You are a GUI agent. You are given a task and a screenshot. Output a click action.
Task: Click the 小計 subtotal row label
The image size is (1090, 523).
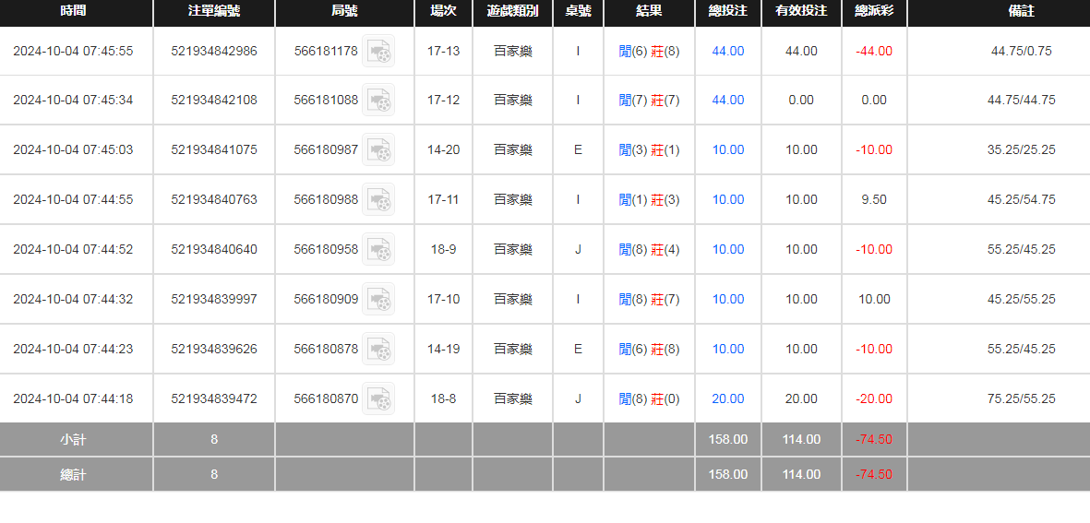click(x=73, y=439)
